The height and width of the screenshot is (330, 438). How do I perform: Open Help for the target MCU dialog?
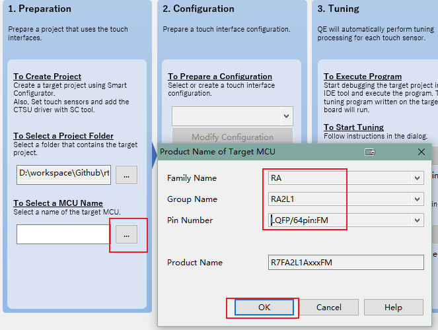[393, 308]
